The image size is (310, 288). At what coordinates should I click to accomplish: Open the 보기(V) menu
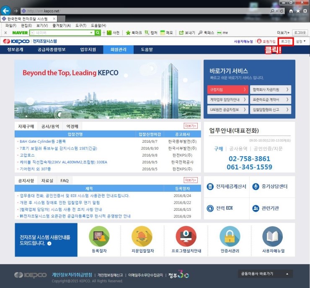(42, 26)
